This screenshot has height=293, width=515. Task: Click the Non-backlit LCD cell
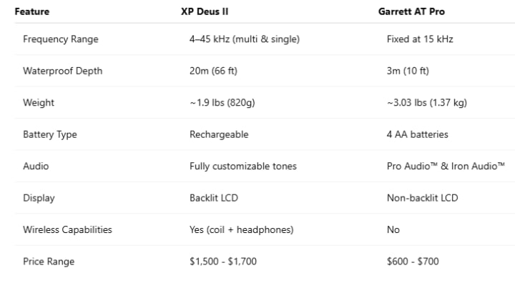coord(422,198)
